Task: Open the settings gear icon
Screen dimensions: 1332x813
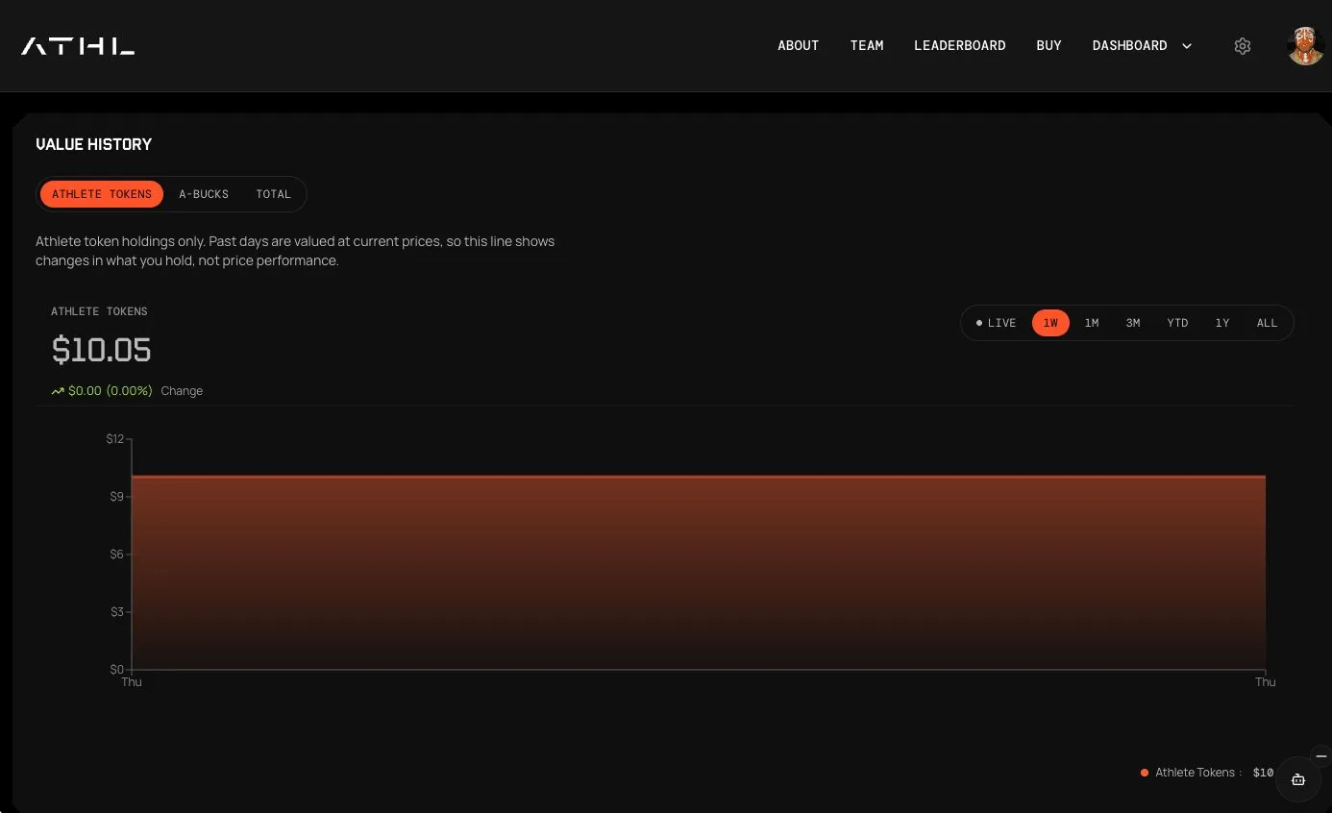Action: coord(1243,46)
